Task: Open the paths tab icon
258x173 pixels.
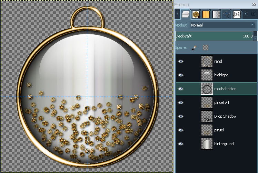Action: click(227, 14)
